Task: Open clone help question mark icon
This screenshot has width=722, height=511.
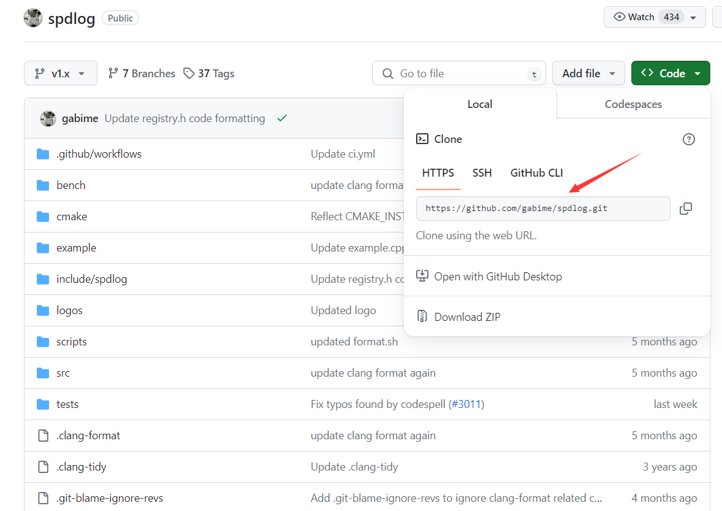Action: [x=688, y=139]
